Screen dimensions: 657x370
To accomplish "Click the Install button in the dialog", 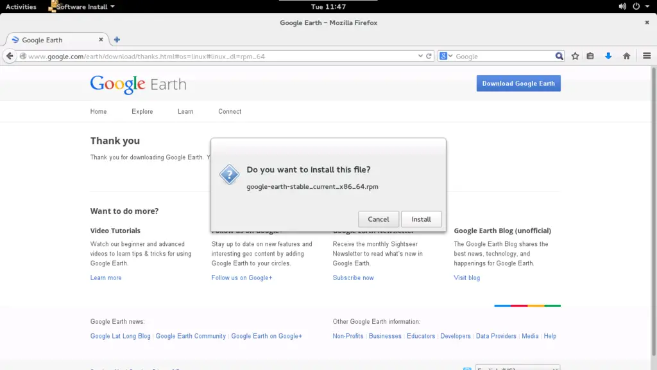I will pyautogui.click(x=421, y=219).
